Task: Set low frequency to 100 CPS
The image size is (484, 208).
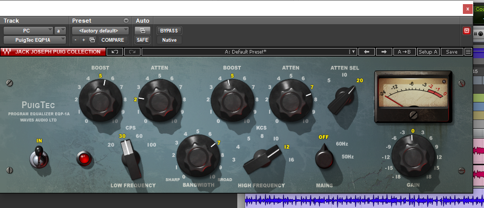Action: [151, 145]
